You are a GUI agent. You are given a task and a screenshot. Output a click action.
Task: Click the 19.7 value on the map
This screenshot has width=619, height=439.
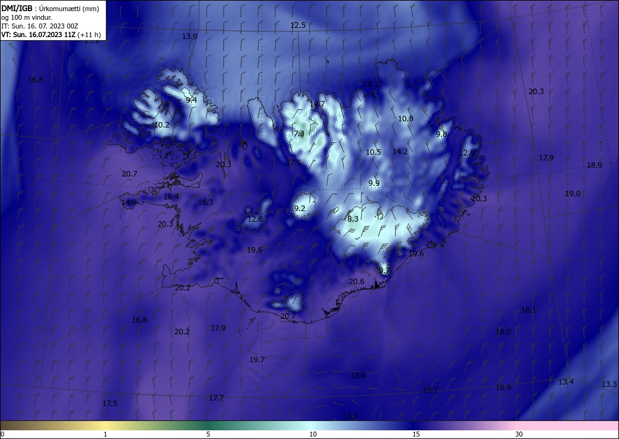pos(257,360)
